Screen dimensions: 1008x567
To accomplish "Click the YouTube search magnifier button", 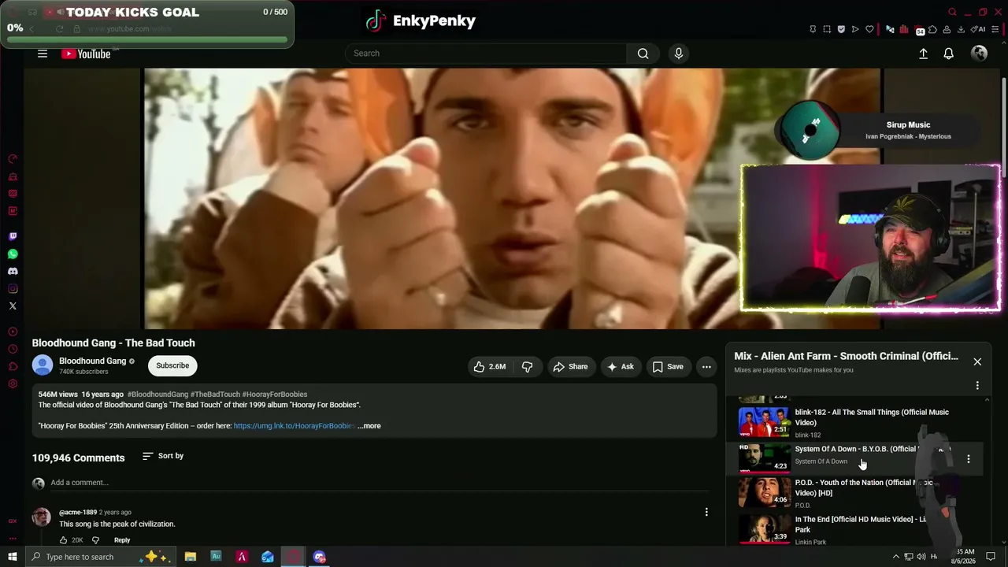I will pos(643,54).
